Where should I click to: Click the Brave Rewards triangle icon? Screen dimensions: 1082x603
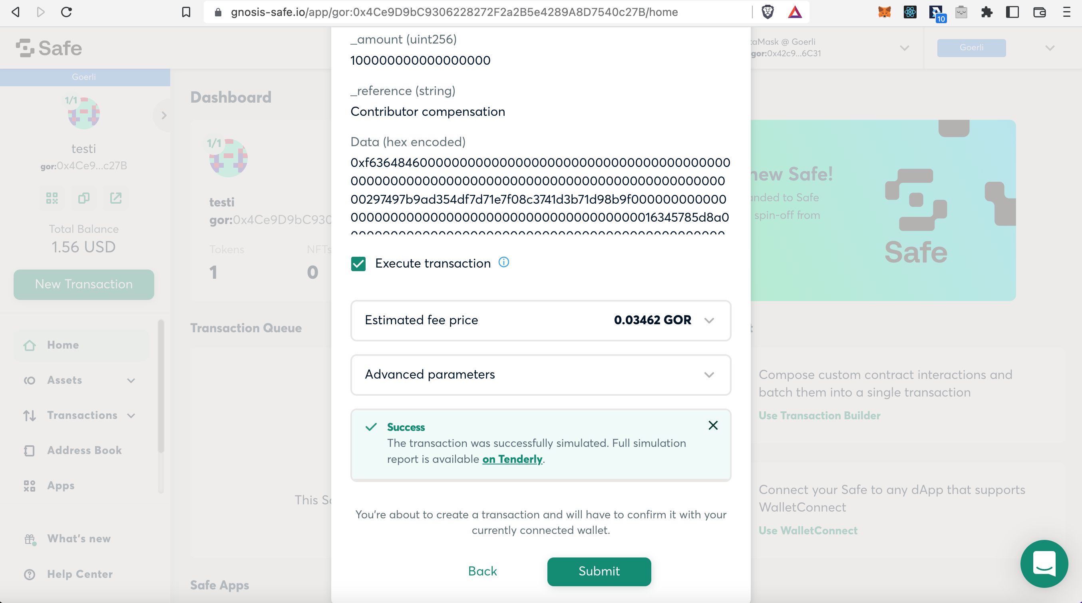(x=795, y=12)
